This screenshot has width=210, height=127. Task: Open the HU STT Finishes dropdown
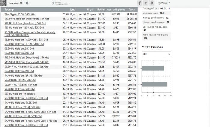156,54
